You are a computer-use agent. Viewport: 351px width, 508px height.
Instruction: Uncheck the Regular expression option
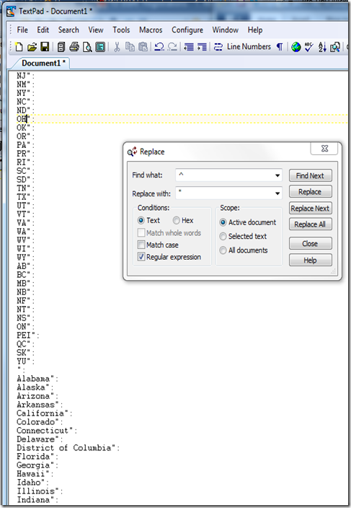(x=141, y=257)
